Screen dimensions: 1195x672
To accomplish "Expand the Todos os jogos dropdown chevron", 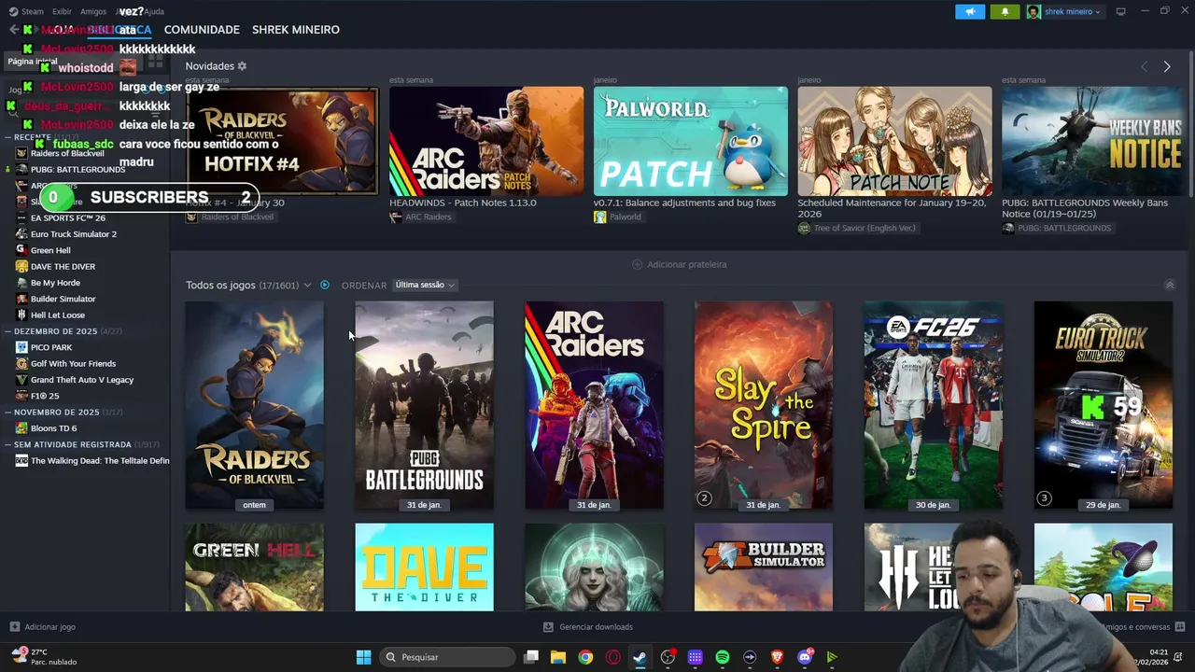I will [x=307, y=286].
